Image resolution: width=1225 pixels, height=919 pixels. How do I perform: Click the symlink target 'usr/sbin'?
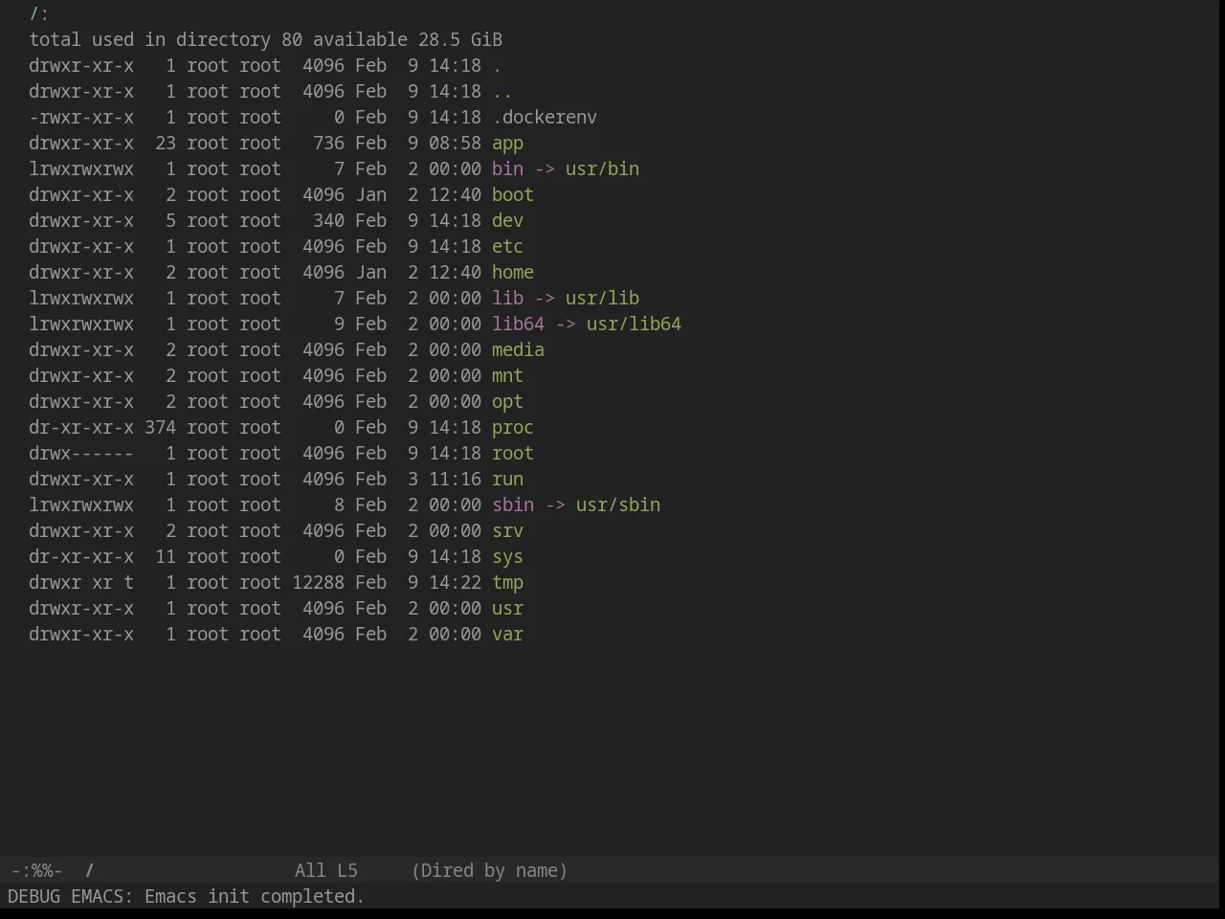[618, 505]
